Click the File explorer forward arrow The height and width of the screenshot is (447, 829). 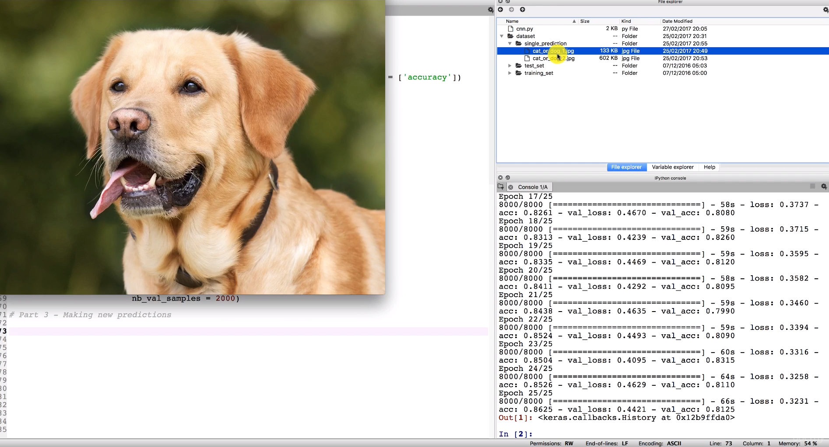click(x=511, y=10)
